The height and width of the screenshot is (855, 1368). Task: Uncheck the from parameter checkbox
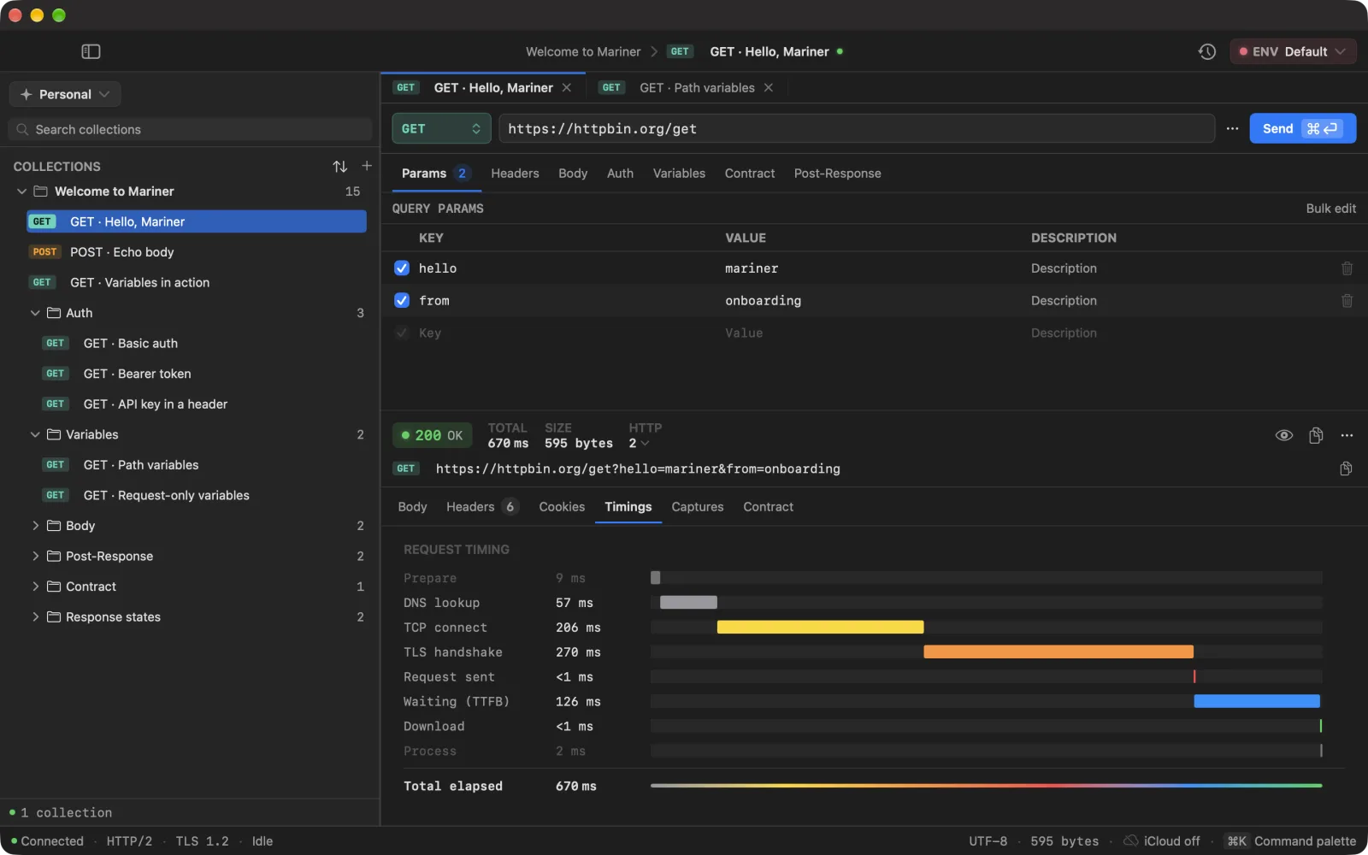[402, 301]
